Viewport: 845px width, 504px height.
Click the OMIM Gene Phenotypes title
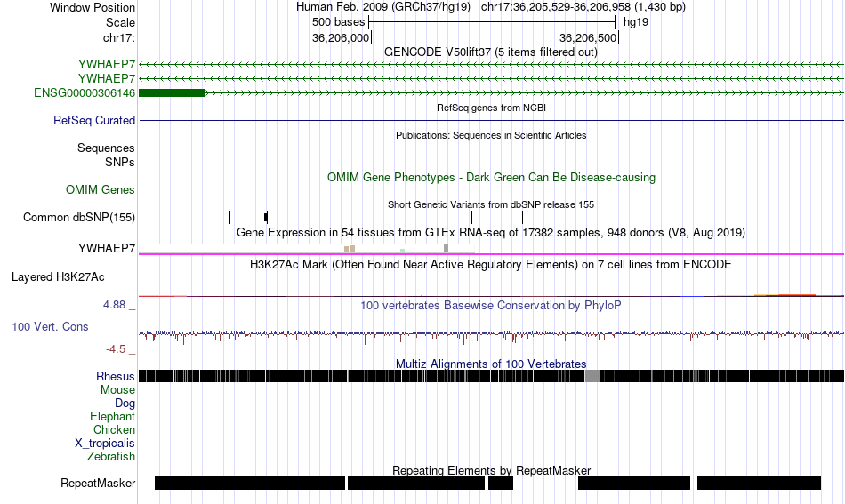click(x=491, y=177)
